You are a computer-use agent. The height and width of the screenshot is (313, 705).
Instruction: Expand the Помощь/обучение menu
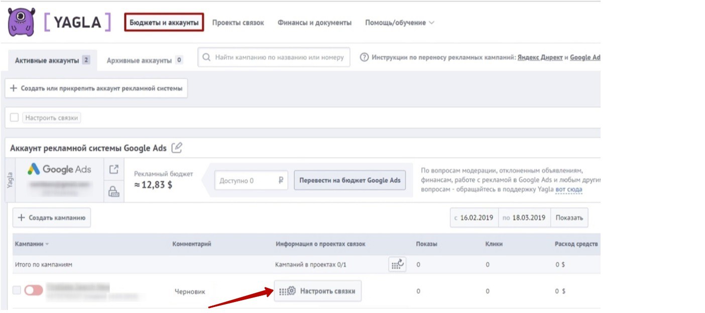[400, 23]
